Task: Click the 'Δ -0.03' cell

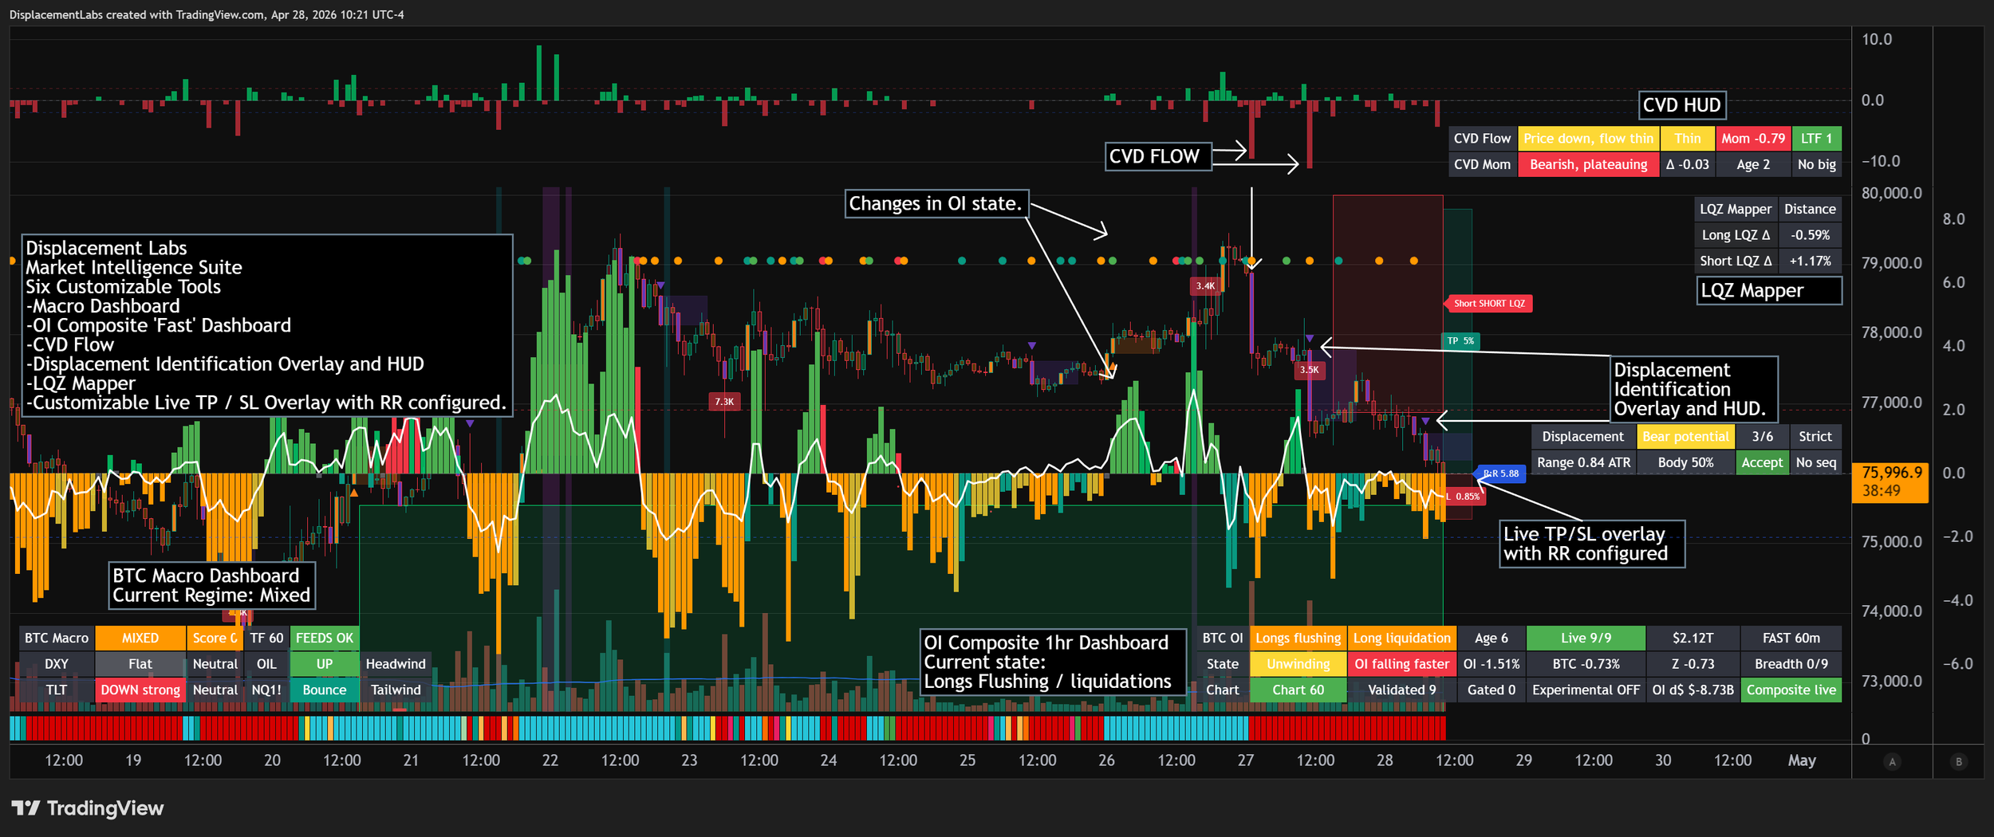Action: pos(1687,164)
